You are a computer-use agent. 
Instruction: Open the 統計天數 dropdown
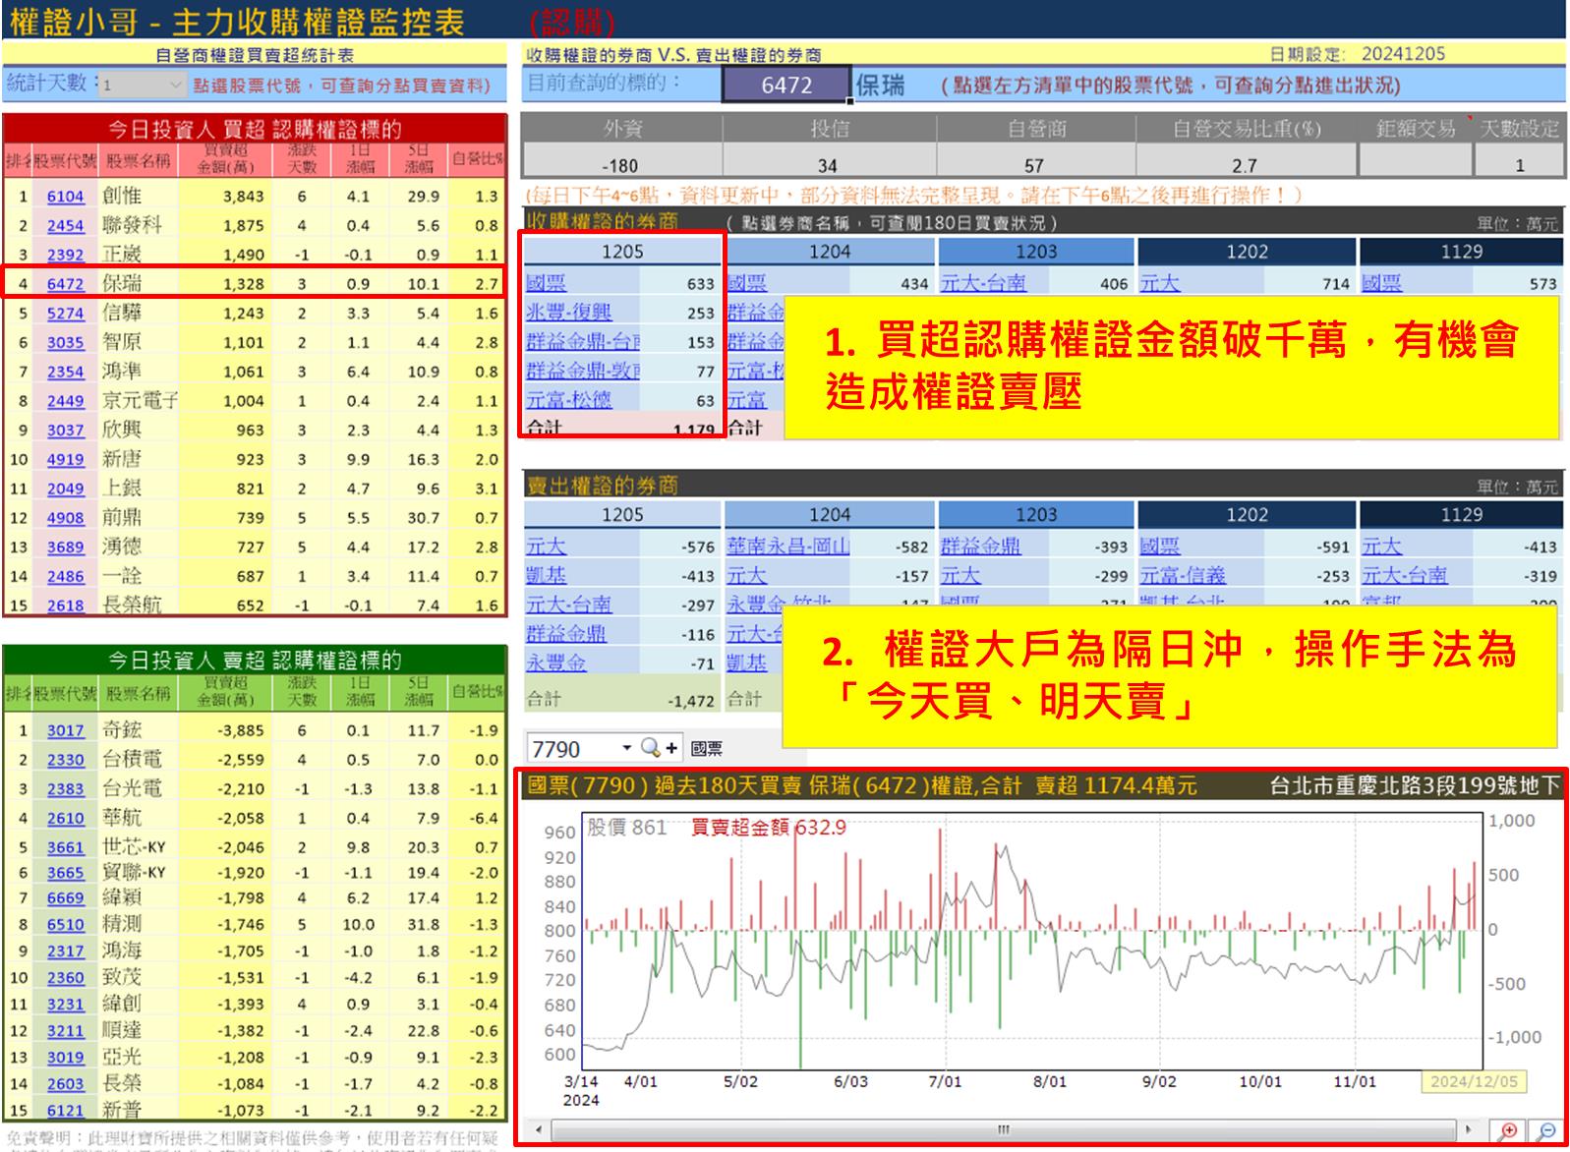click(176, 86)
